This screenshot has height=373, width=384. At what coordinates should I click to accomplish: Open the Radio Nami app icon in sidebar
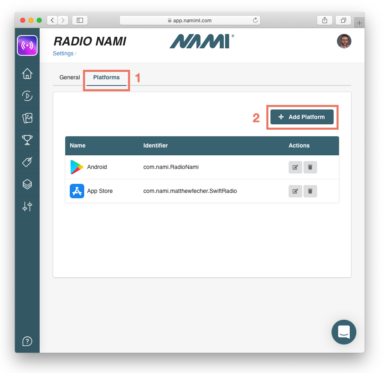tap(27, 45)
